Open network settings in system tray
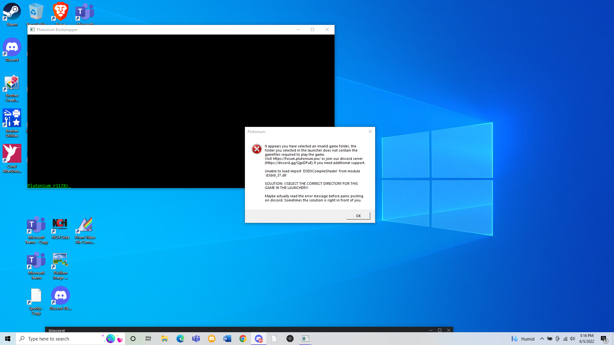614x345 pixels. (x=565, y=339)
